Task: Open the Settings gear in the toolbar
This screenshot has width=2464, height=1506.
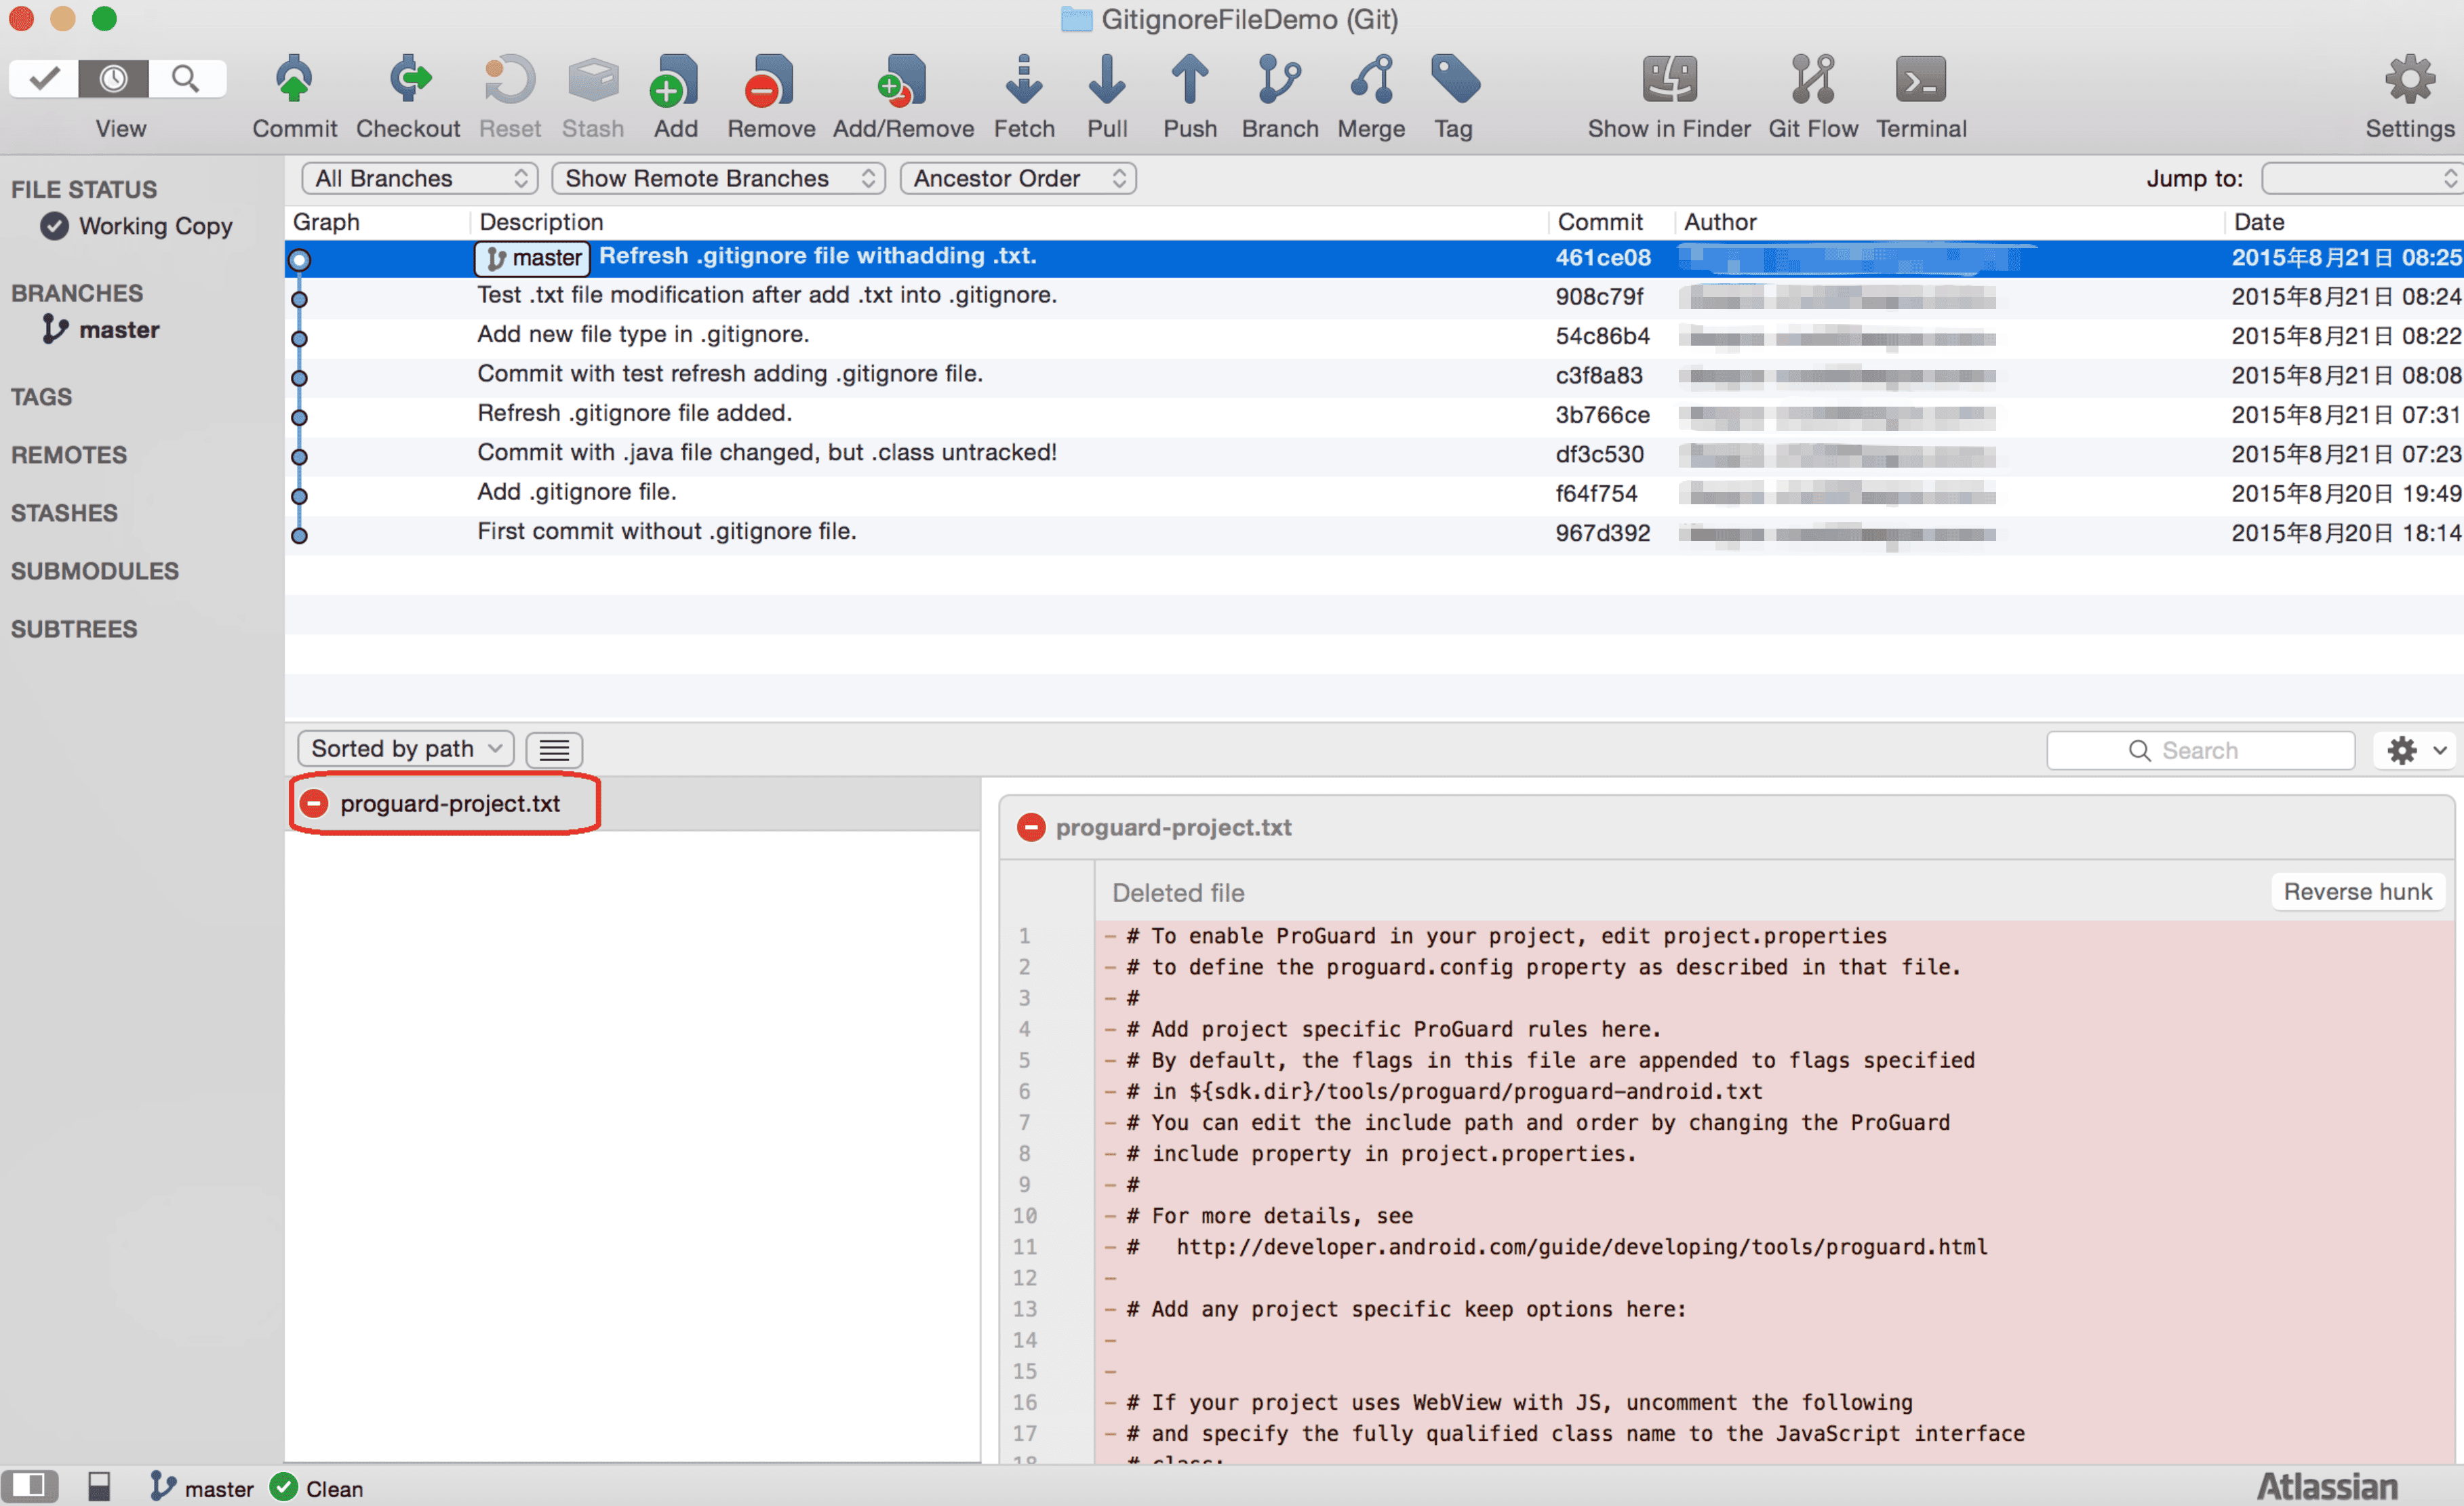Action: tap(2409, 80)
